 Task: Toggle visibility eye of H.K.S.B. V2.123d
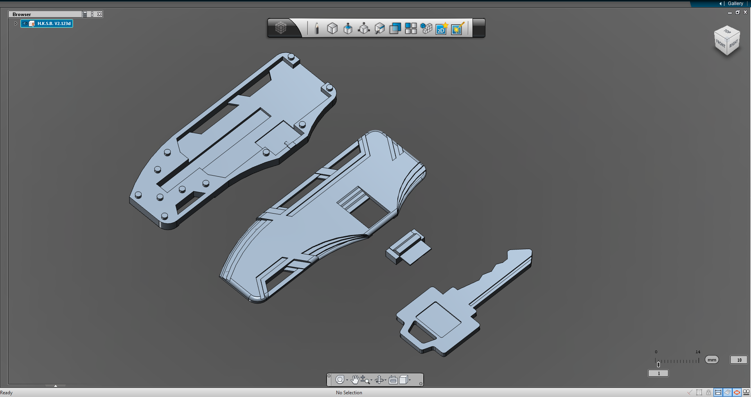[25, 23]
